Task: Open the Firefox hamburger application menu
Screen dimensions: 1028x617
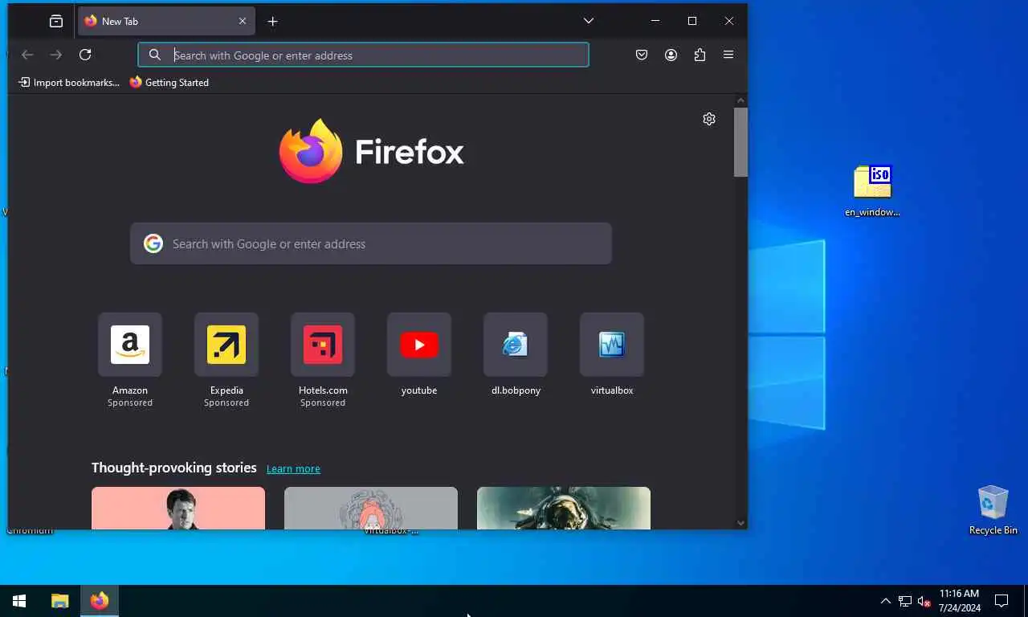Action: click(x=728, y=55)
